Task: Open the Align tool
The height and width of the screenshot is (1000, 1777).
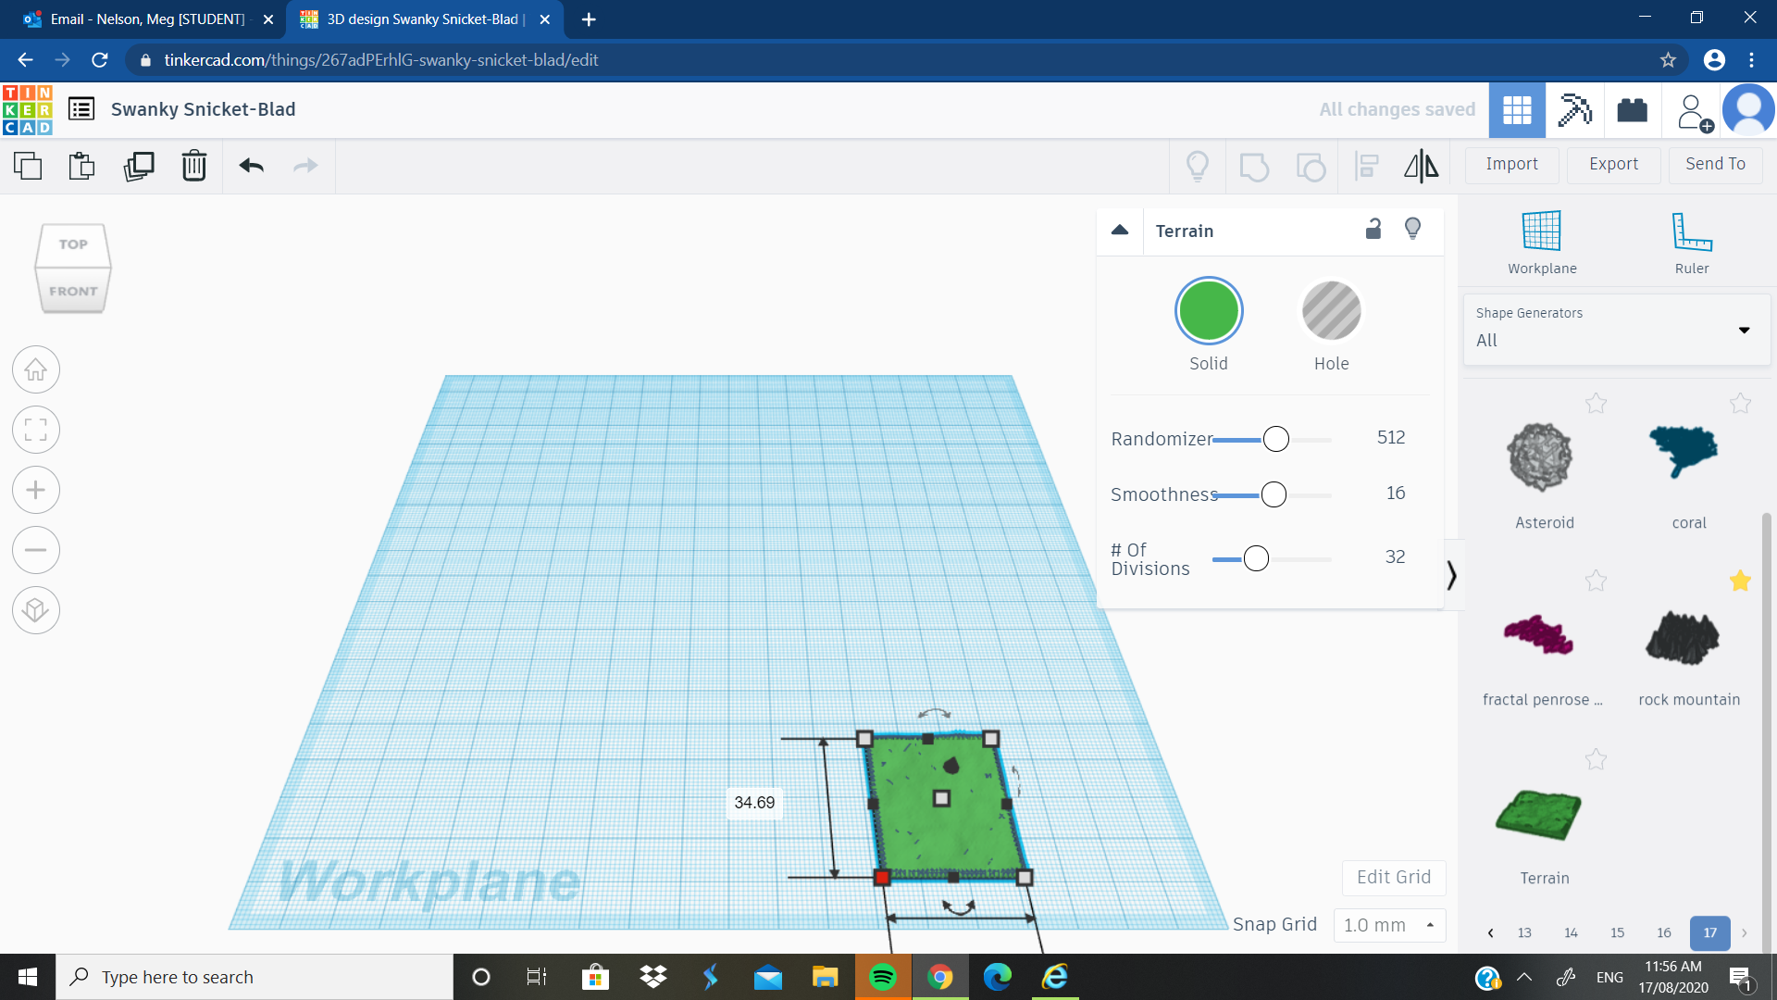Action: pyautogui.click(x=1366, y=166)
